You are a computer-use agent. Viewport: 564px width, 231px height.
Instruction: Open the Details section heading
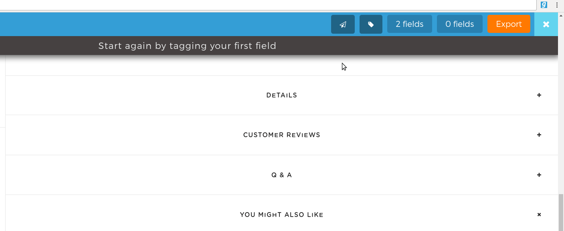[282, 95]
